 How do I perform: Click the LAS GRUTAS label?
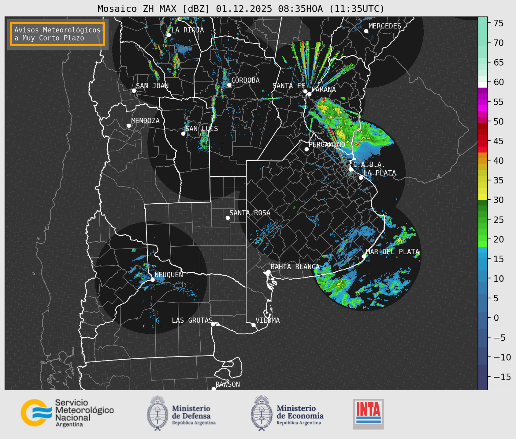192,320
